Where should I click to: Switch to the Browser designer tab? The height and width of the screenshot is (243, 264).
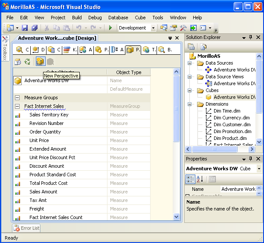click(x=165, y=50)
